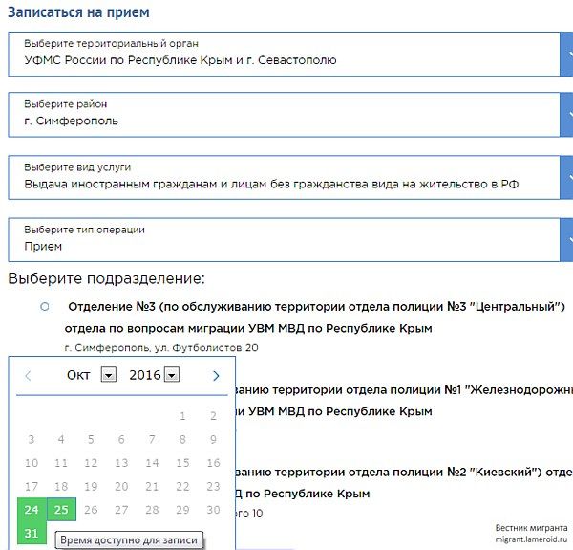Image resolution: width=573 pixels, height=550 pixels.
Task: Click the 2016 year label
Action: click(x=145, y=375)
